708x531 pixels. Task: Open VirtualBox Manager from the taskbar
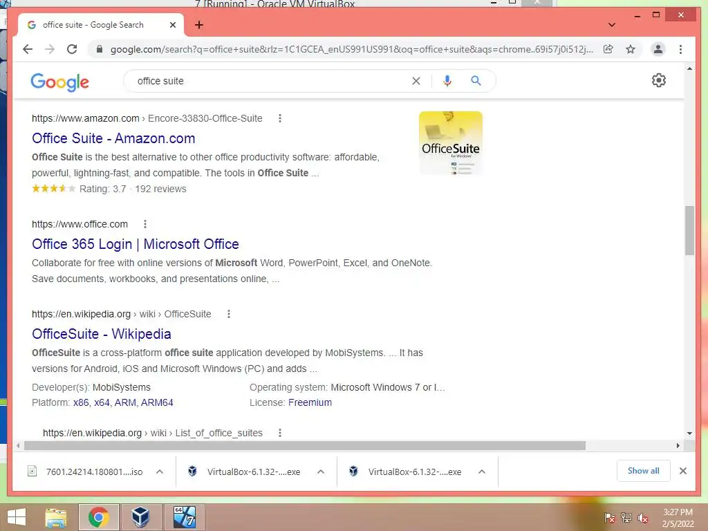pos(140,517)
